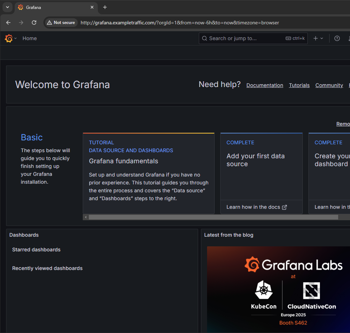Focus the Search or jump to field
This screenshot has height=333, width=350.
253,38
